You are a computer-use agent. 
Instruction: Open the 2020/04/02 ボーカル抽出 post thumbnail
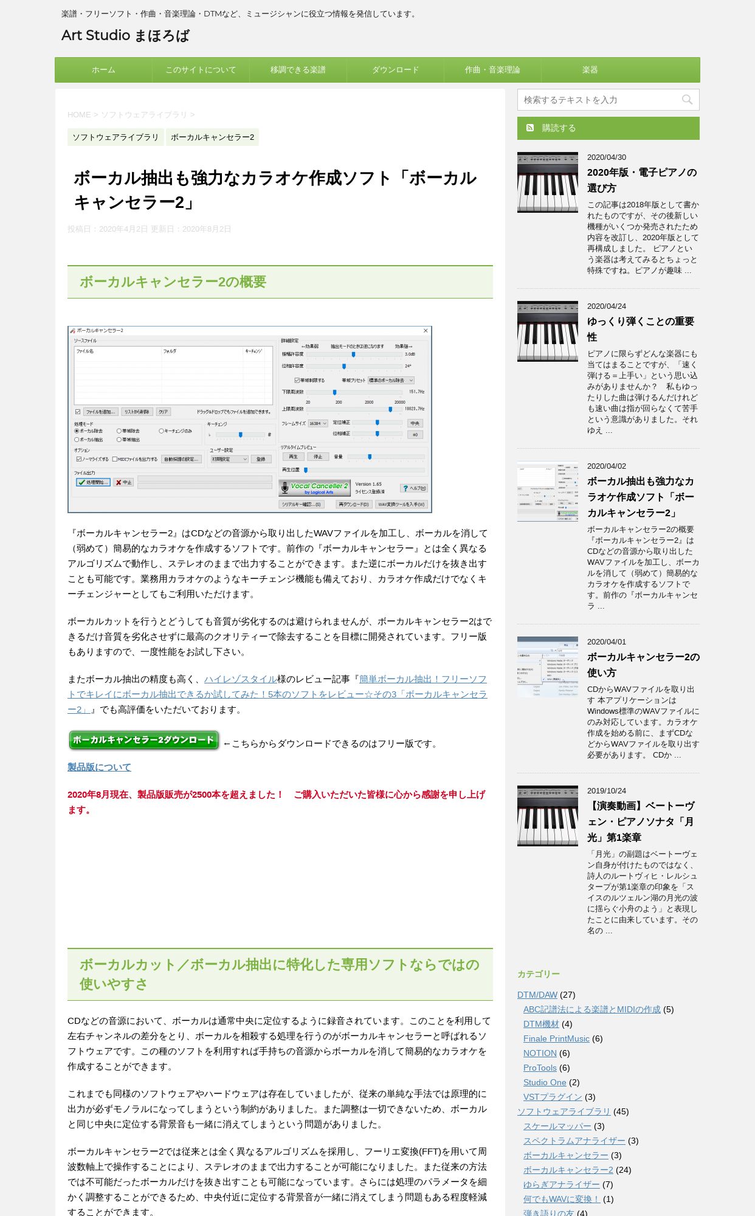point(548,491)
